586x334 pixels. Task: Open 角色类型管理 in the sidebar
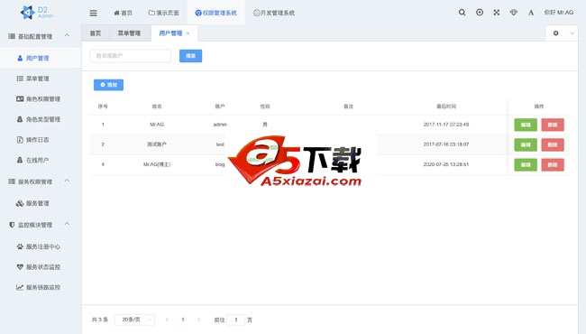pyautogui.click(x=41, y=119)
